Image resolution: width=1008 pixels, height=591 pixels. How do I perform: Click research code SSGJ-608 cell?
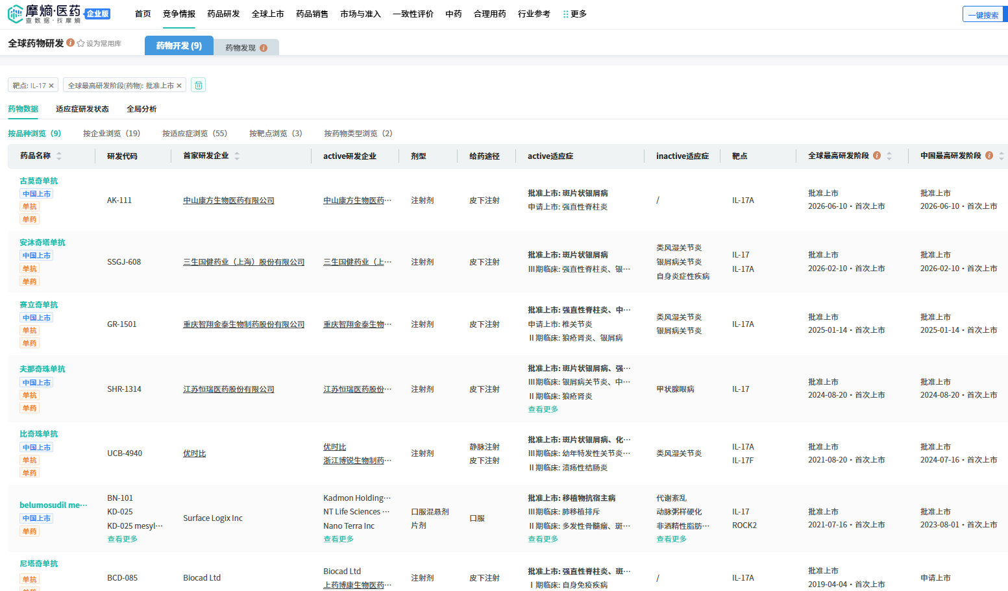click(x=124, y=262)
